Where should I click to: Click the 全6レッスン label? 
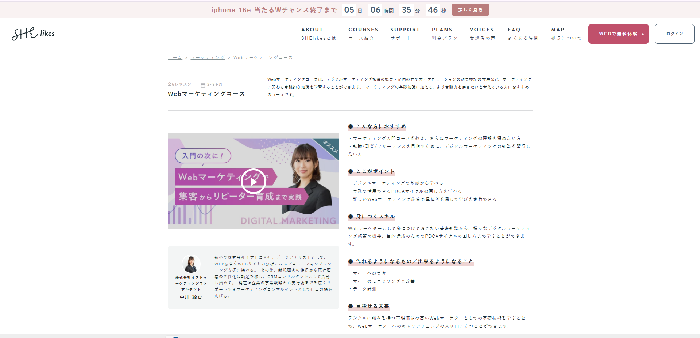click(179, 84)
